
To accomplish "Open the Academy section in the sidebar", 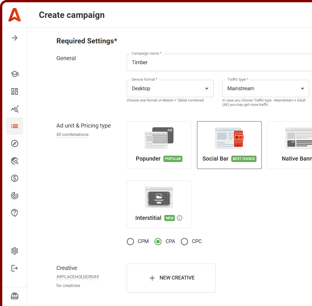I will coord(14,74).
